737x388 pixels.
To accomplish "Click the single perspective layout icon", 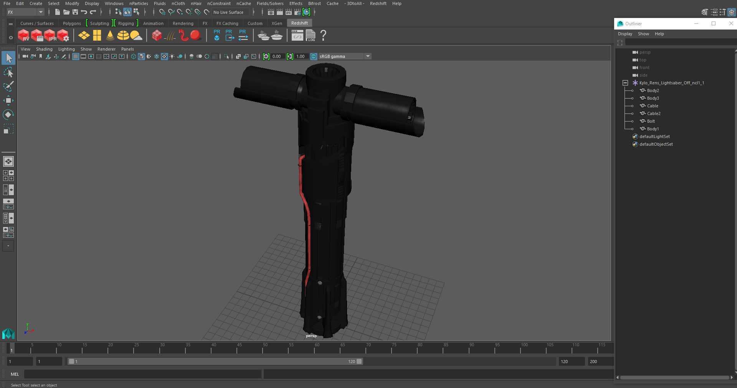I will [x=8, y=161].
